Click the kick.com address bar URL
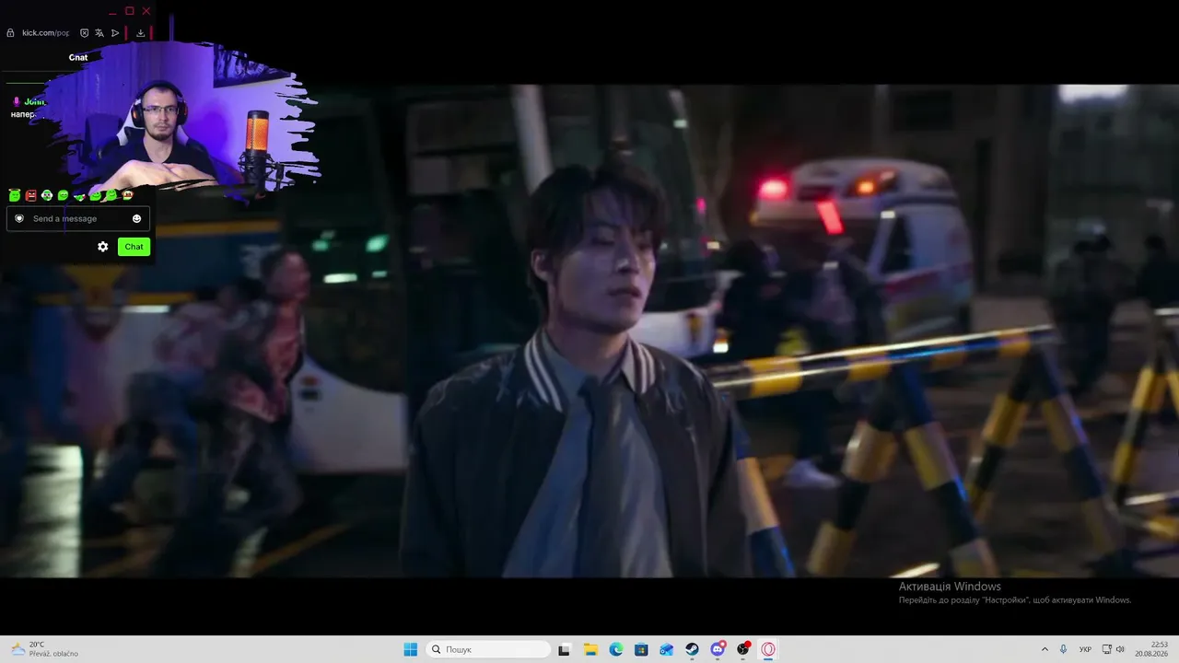The height and width of the screenshot is (663, 1179). (46, 33)
